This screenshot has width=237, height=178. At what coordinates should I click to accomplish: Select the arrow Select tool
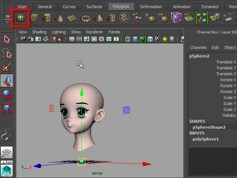pyautogui.click(x=7, y=39)
